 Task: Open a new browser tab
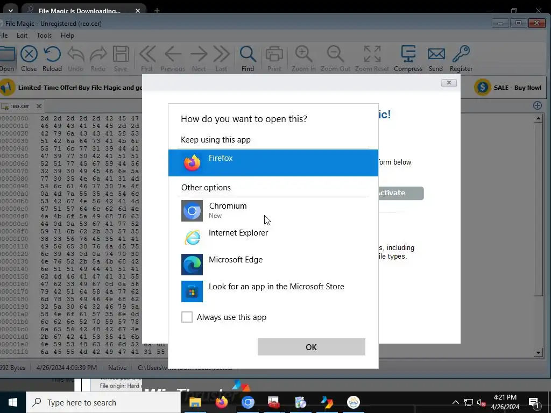pyautogui.click(x=157, y=11)
